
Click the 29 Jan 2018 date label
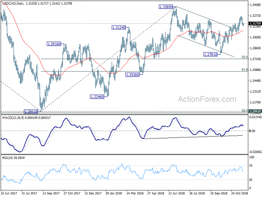[114, 193]
